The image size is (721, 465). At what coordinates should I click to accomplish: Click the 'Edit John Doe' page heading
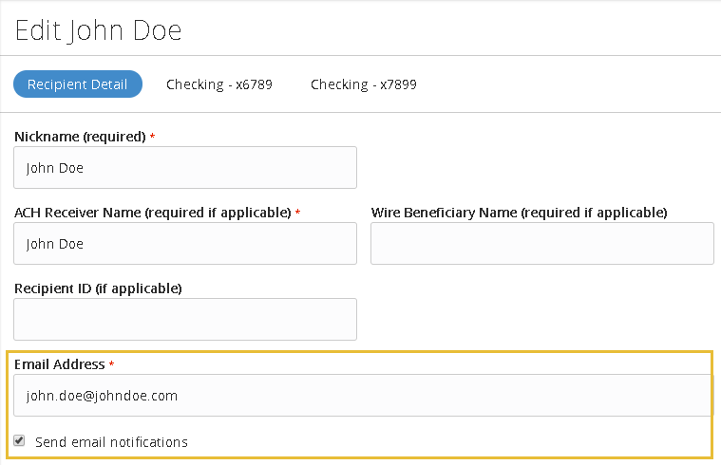(x=98, y=30)
